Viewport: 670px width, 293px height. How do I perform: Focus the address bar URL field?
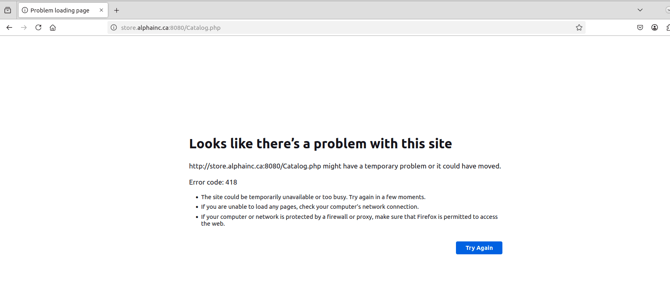(x=347, y=27)
